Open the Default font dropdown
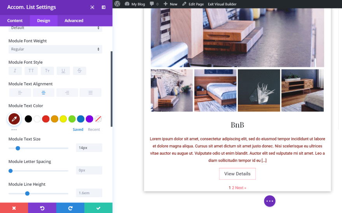Image resolution: width=342 pixels, height=213 pixels. click(55, 29)
